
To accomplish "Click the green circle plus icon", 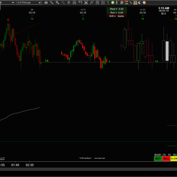I will click(112, 2).
